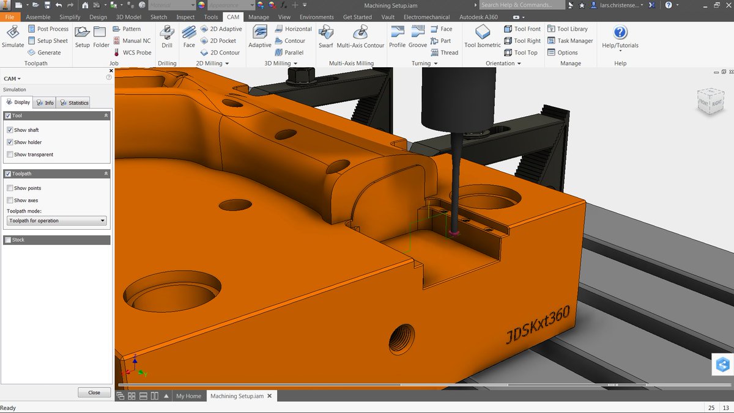Switch to Tool Isometric orientation
Image resolution: width=734 pixels, height=413 pixels.
tap(483, 37)
